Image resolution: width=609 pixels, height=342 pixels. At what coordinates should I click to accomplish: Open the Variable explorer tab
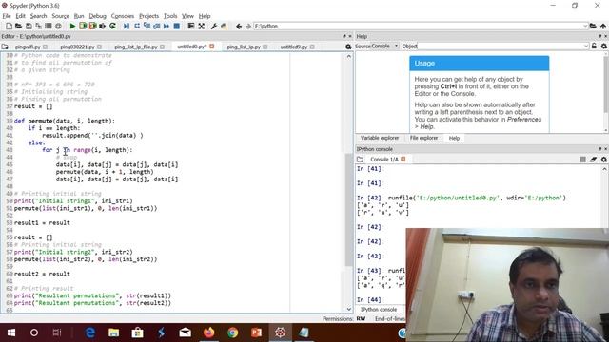380,138
